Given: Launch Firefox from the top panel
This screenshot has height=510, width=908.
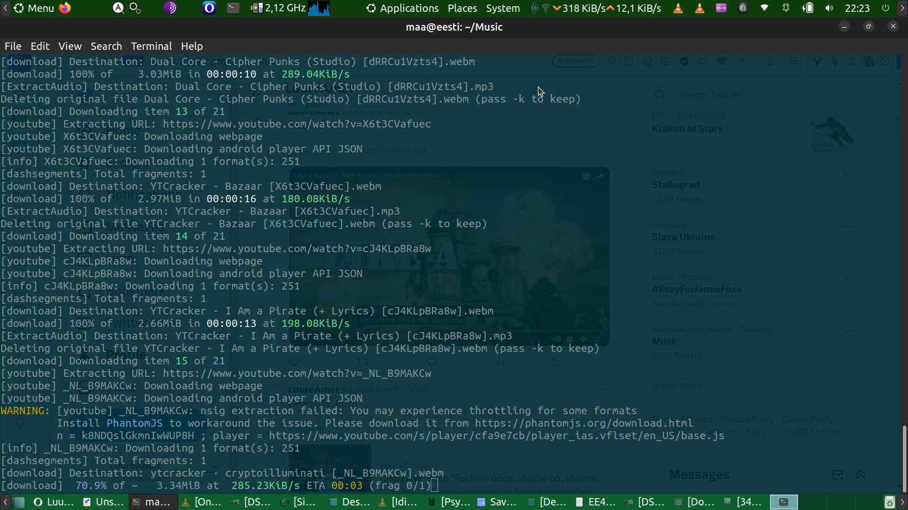Looking at the screenshot, I should (65, 8).
